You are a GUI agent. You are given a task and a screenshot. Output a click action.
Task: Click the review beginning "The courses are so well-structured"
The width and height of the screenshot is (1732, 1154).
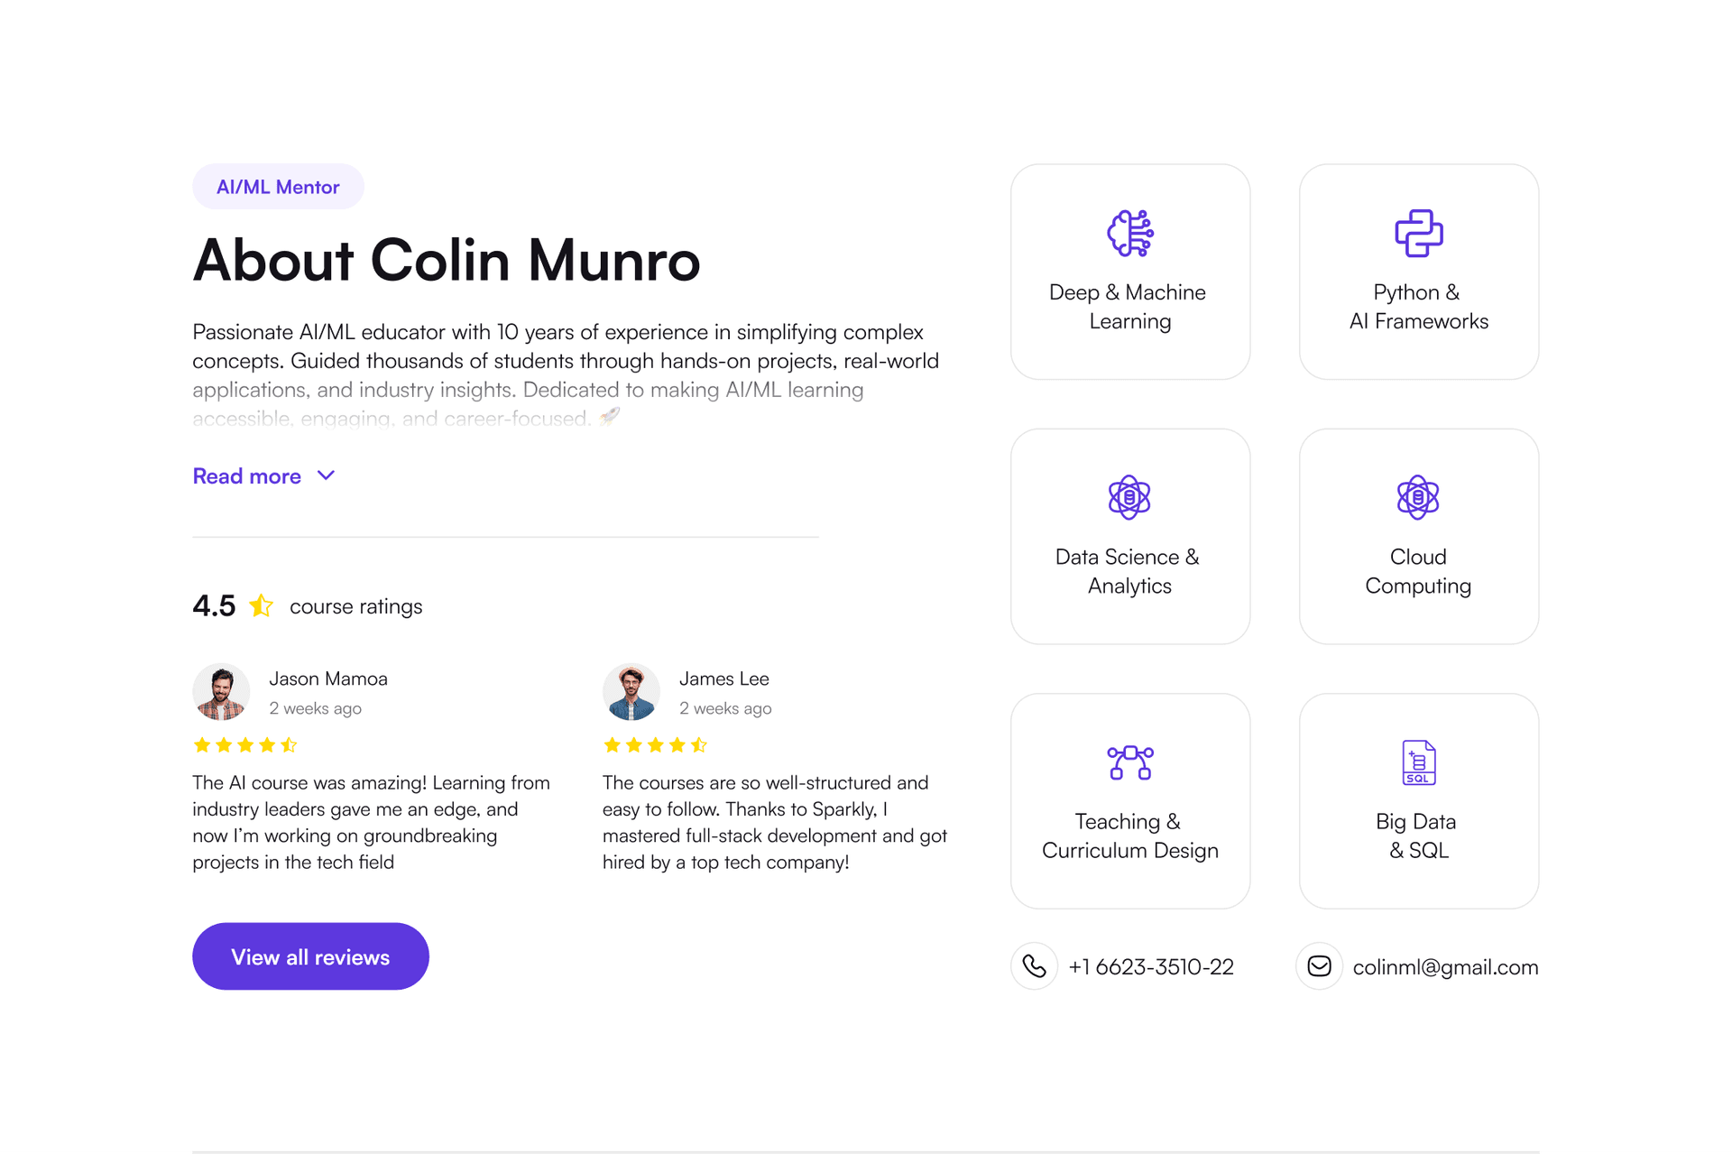point(775,822)
